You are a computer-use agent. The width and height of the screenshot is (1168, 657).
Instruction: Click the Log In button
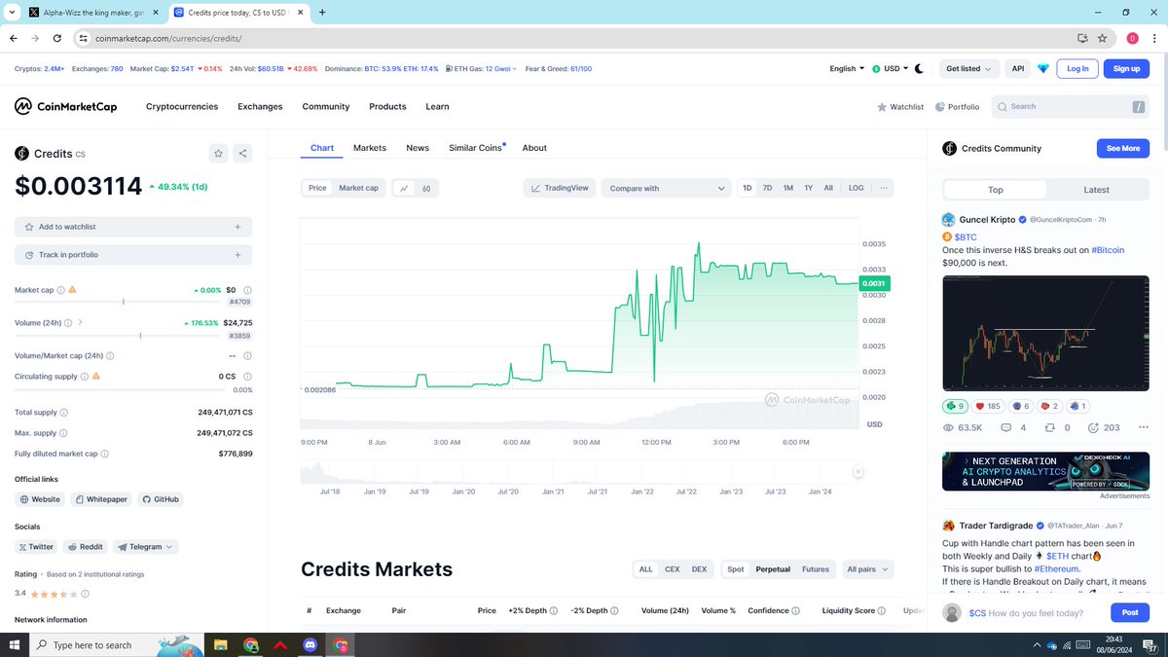(x=1077, y=68)
